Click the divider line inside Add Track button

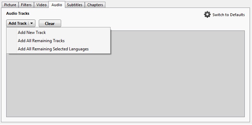coord(28,23)
